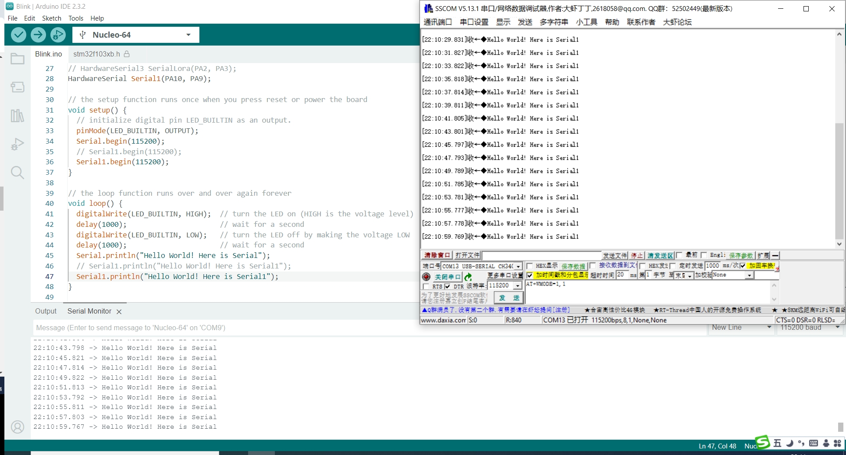
Task: Open the Debug panel in the sidebar
Action: [x=18, y=144]
